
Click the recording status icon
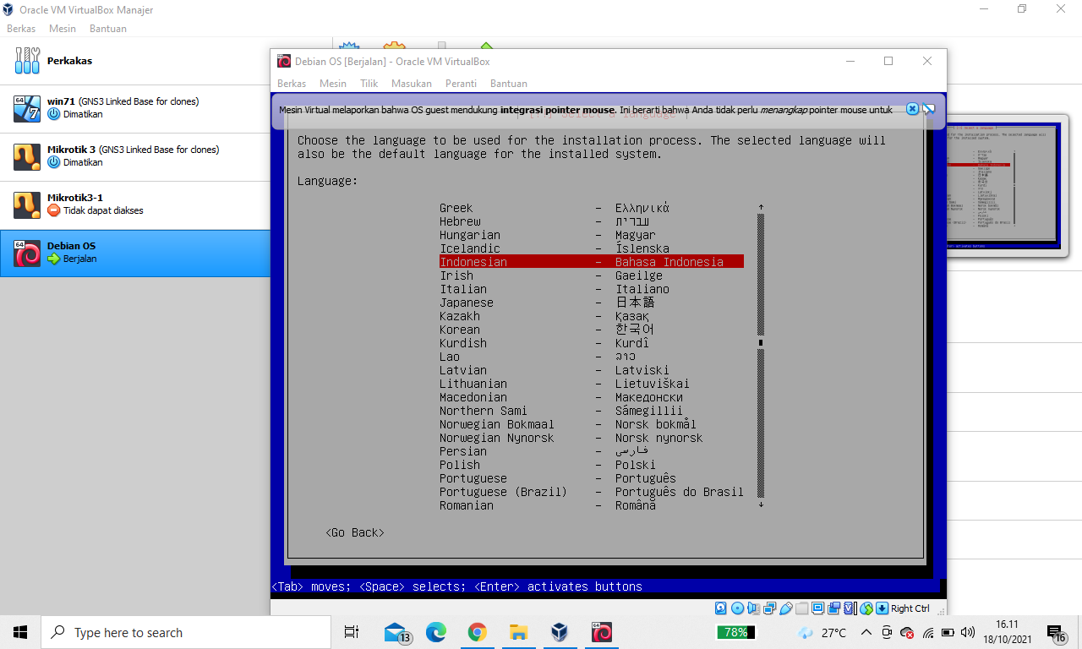click(x=833, y=608)
